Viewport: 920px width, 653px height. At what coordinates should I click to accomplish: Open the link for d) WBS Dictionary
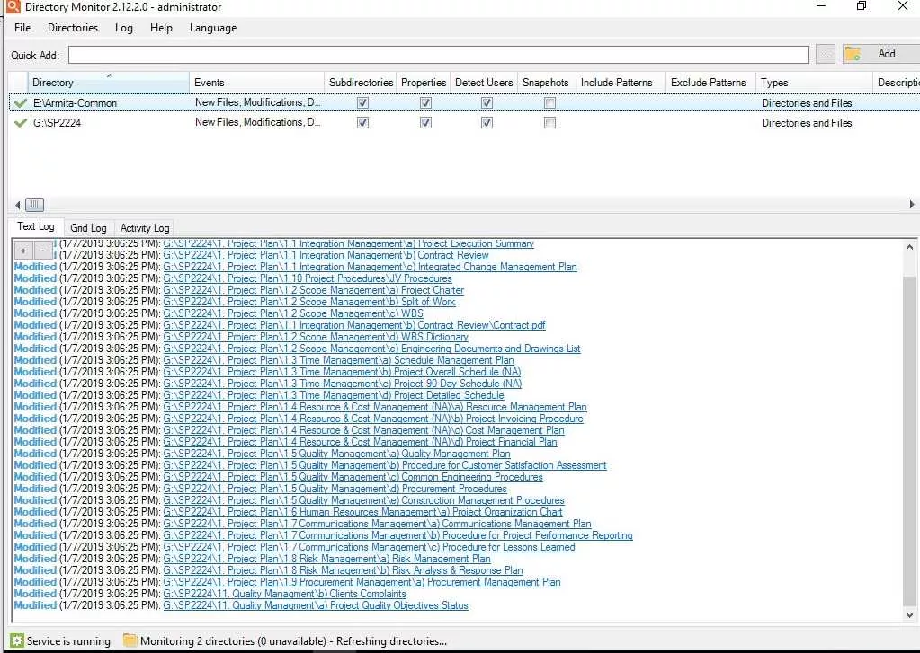pos(316,337)
